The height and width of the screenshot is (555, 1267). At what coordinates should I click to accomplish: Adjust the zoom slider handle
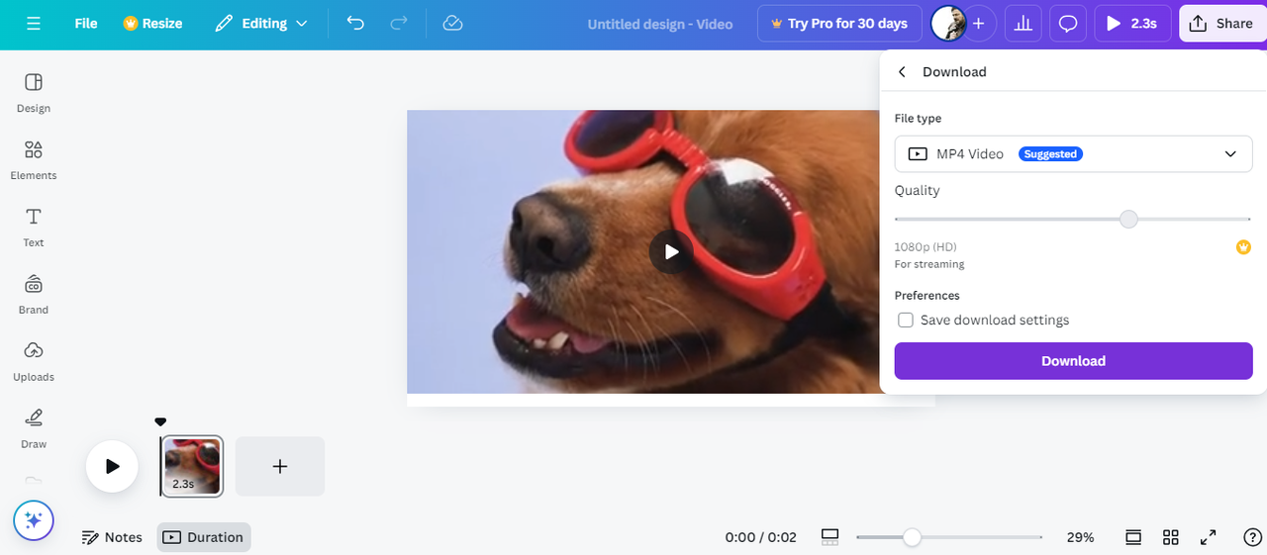click(x=913, y=537)
